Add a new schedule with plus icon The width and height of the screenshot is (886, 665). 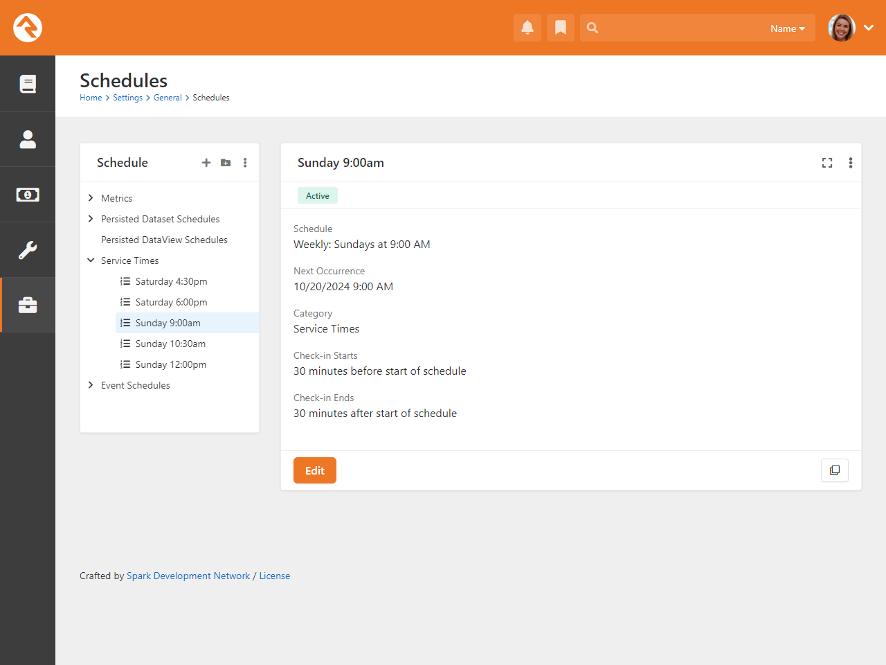pos(206,163)
